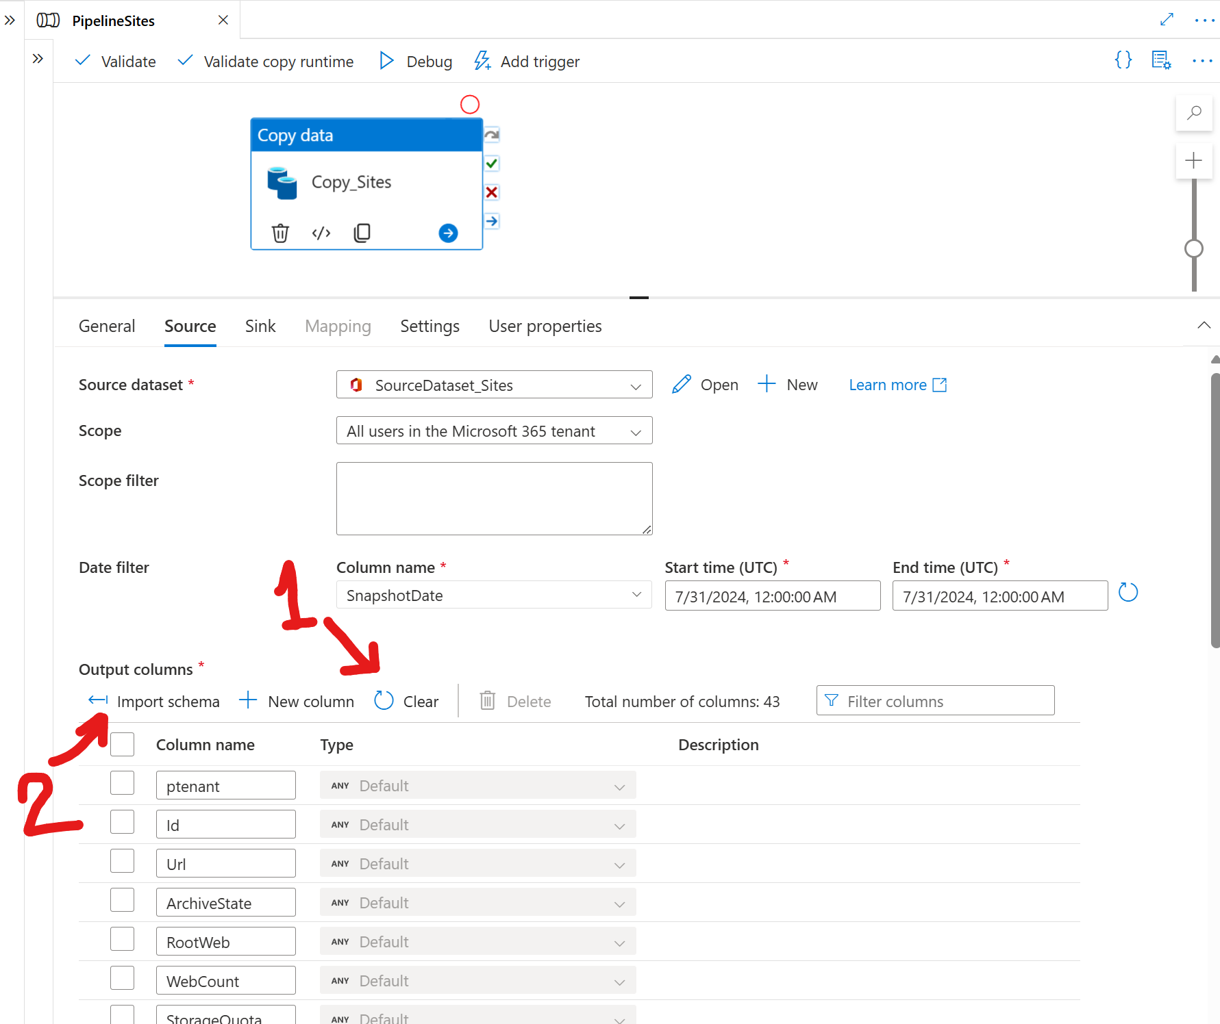Screen dimensions: 1220x1024
Task: Clone the Copy_Sites activity with copy icon
Action: tap(362, 233)
